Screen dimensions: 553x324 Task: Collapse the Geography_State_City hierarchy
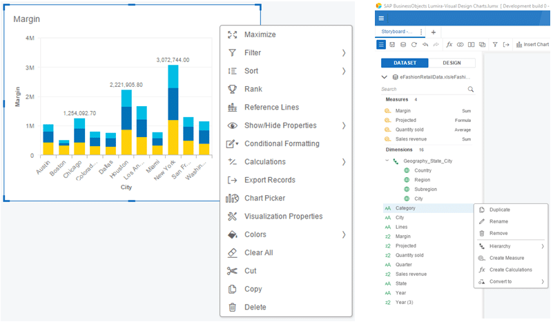click(x=387, y=161)
